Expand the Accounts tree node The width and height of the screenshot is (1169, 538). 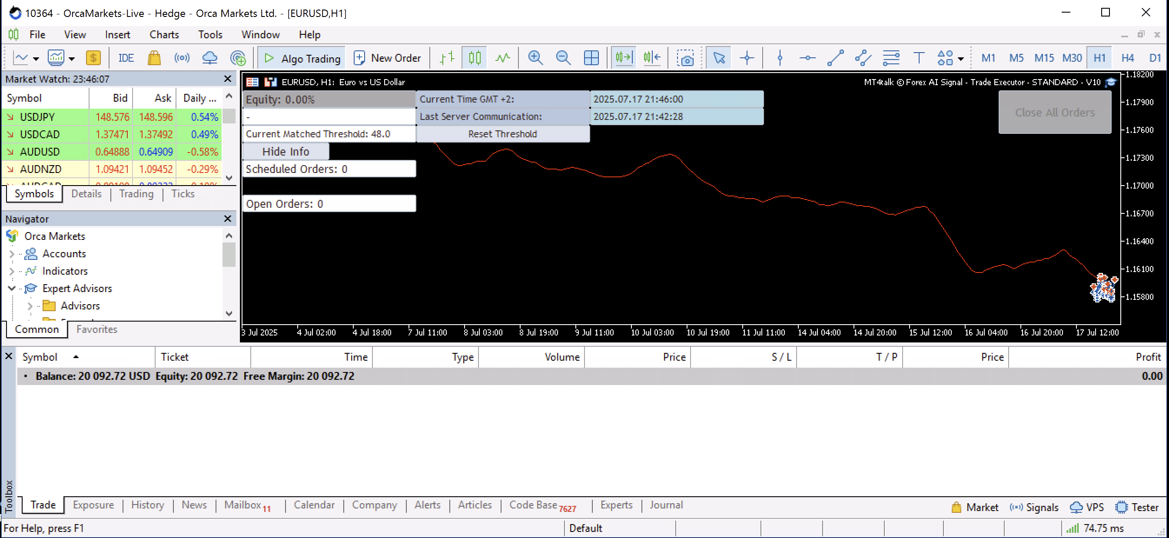(12, 254)
